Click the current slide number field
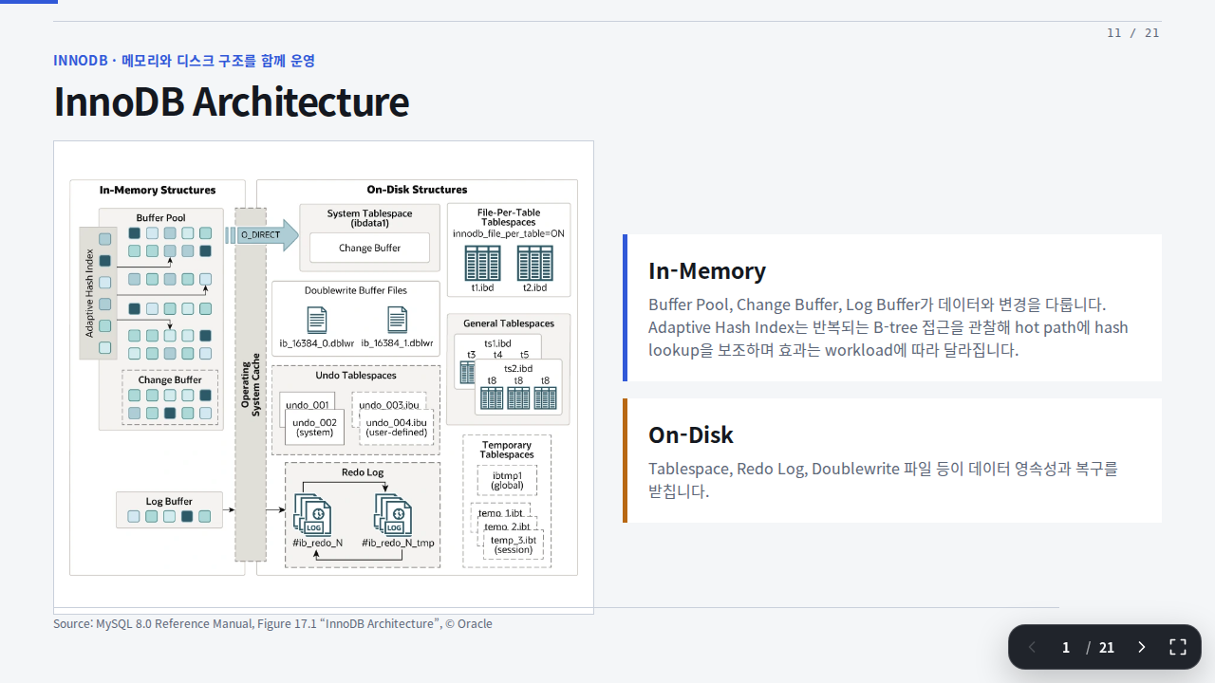1215x683 pixels. pyautogui.click(x=1066, y=647)
